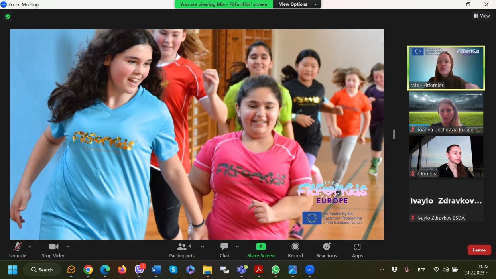The width and height of the screenshot is (496, 279).
Task: Expand video settings arrow beside Stop Video
Action: point(68,246)
